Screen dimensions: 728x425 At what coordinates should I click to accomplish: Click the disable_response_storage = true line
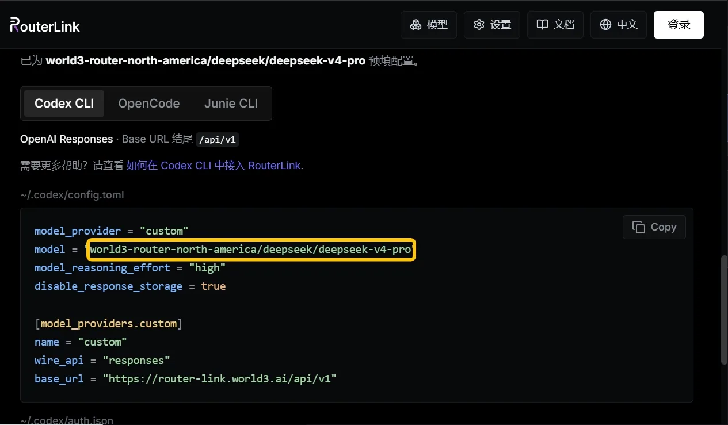pyautogui.click(x=130, y=286)
